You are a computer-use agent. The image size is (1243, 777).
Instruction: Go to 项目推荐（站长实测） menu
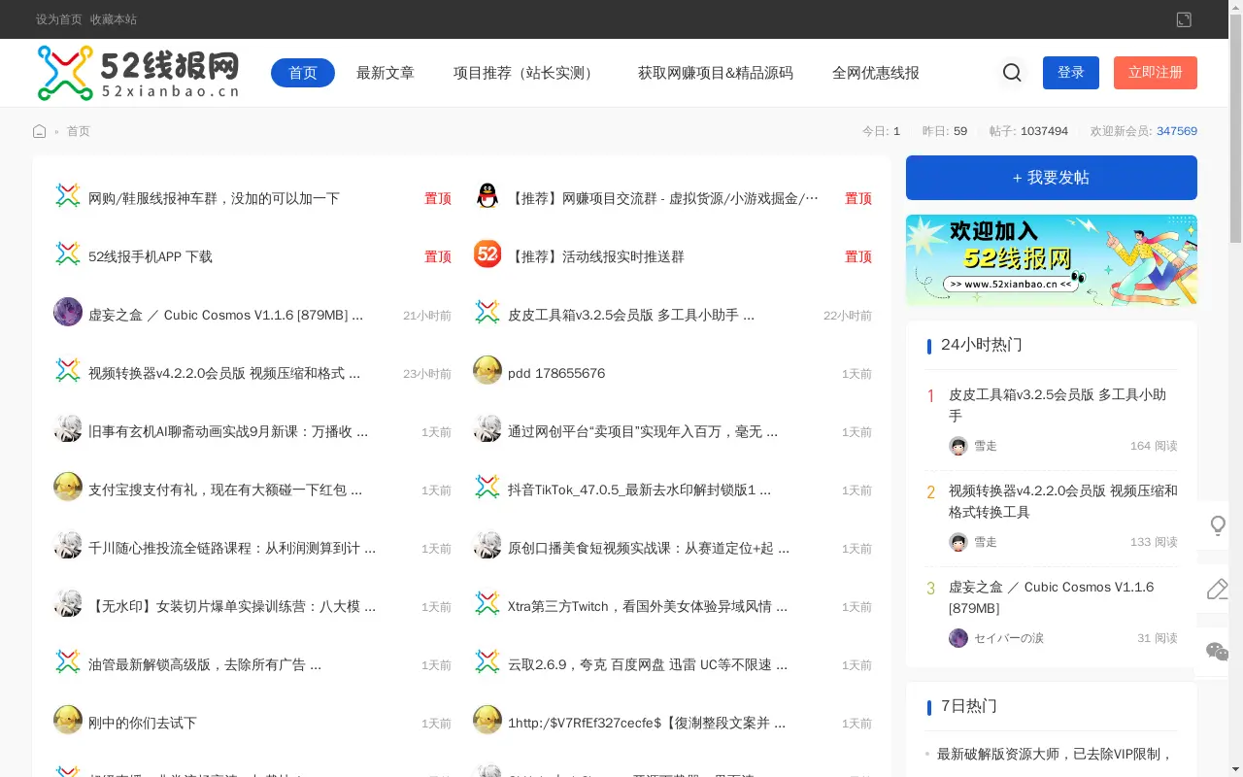[x=526, y=73]
